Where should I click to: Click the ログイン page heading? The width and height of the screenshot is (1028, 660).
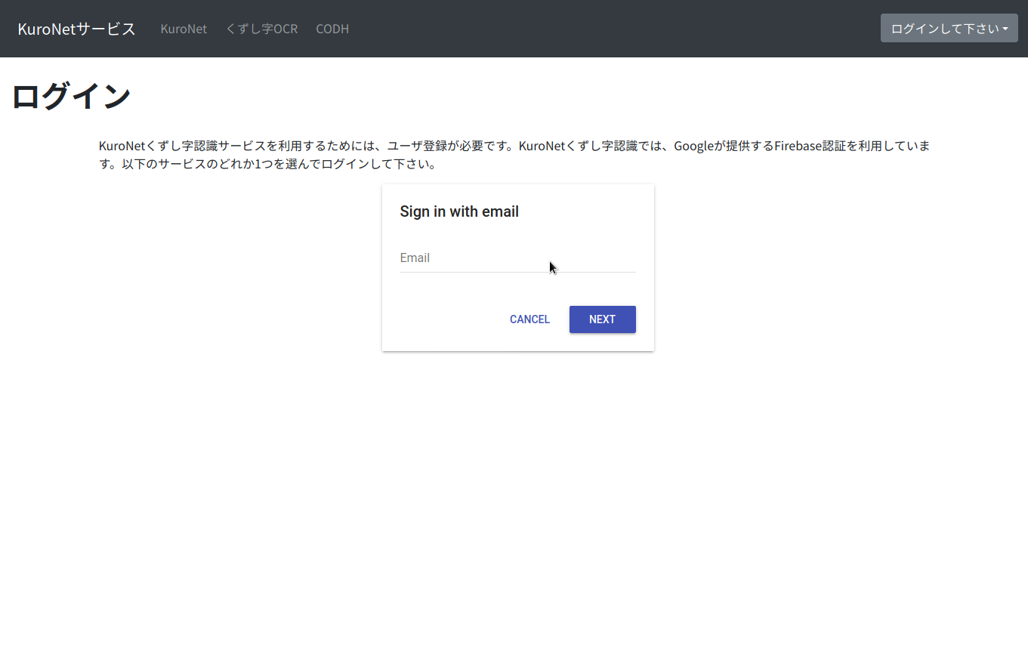tap(71, 95)
